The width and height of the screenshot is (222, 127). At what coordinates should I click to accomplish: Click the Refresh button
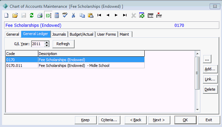pos(63,44)
